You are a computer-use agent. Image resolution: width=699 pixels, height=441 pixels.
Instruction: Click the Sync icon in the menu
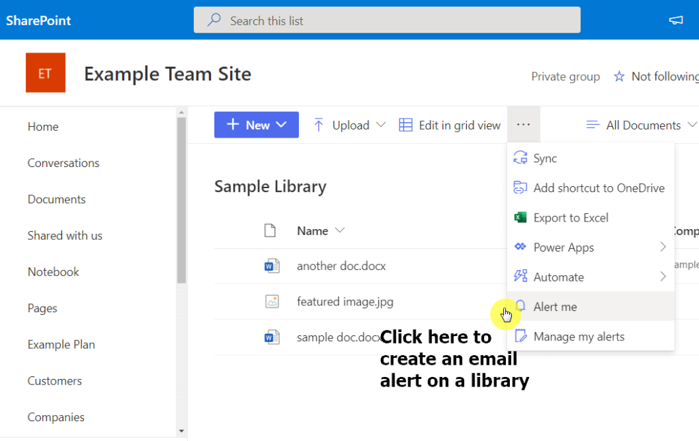click(520, 157)
